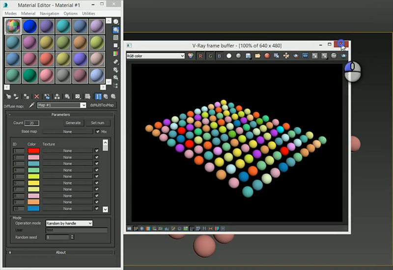This screenshot has width=393, height=270.
Task: Open the Utilities menu
Action: (88, 14)
